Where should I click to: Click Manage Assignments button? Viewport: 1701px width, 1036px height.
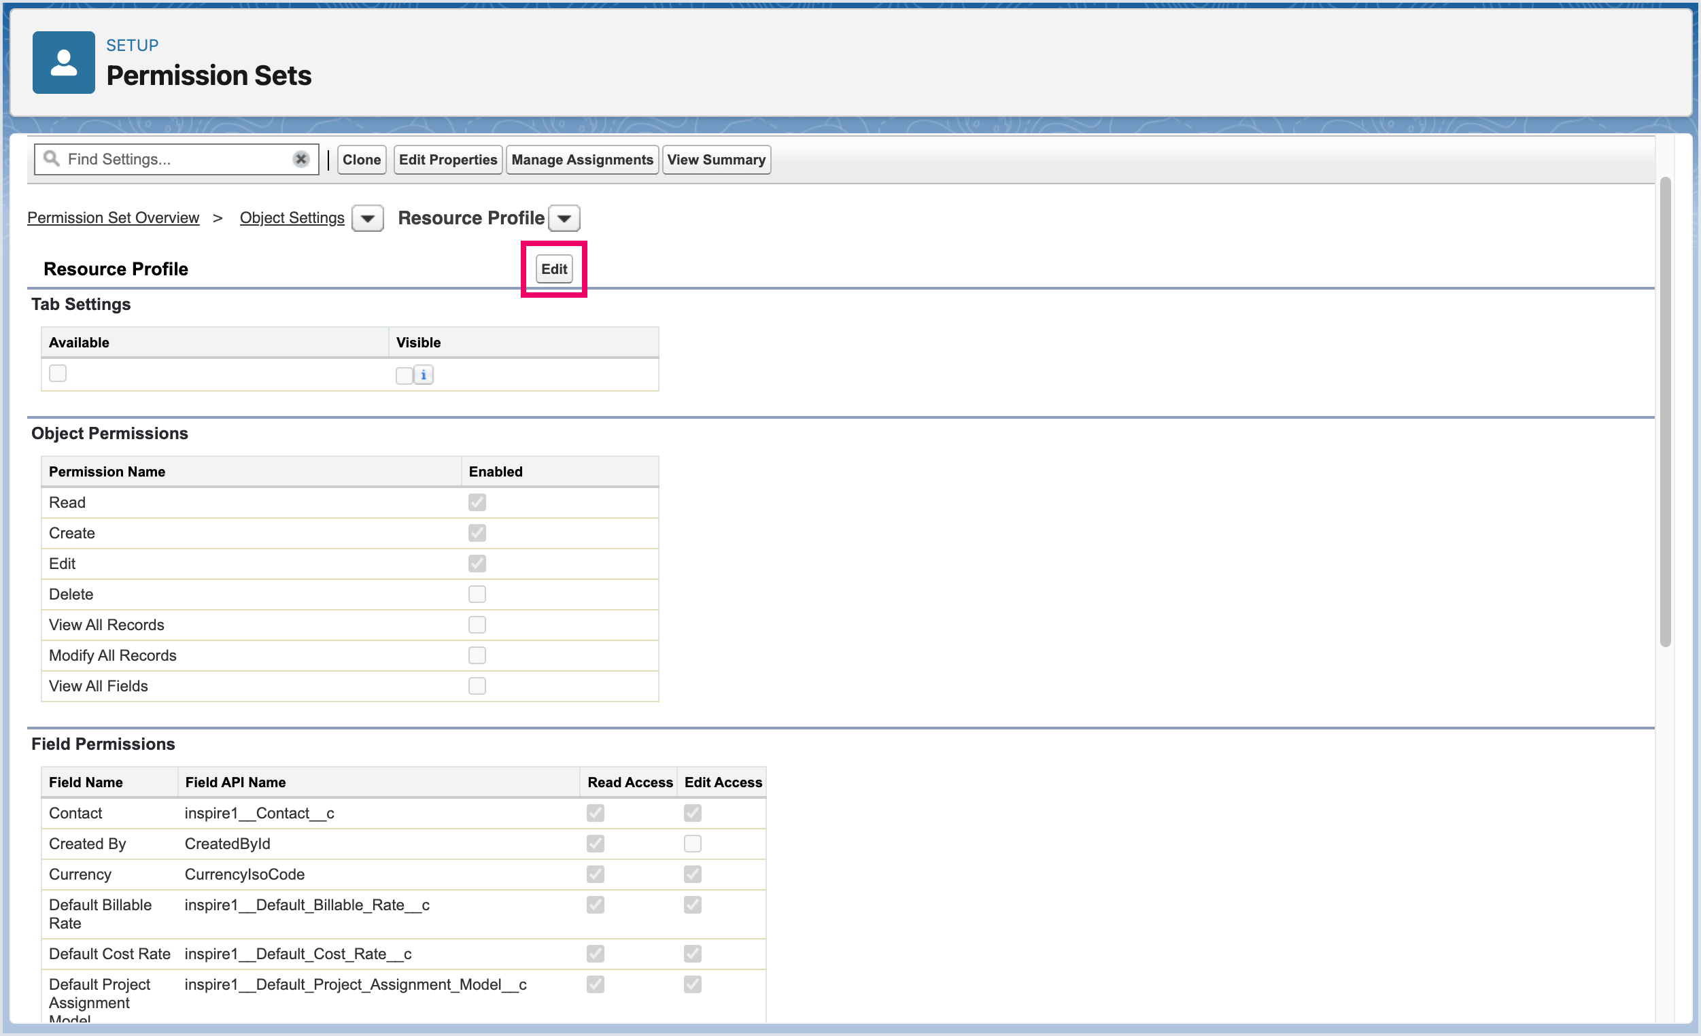(582, 160)
